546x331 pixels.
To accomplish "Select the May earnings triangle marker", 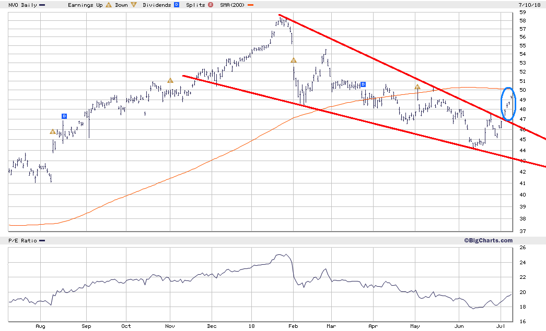I will click(x=417, y=87).
